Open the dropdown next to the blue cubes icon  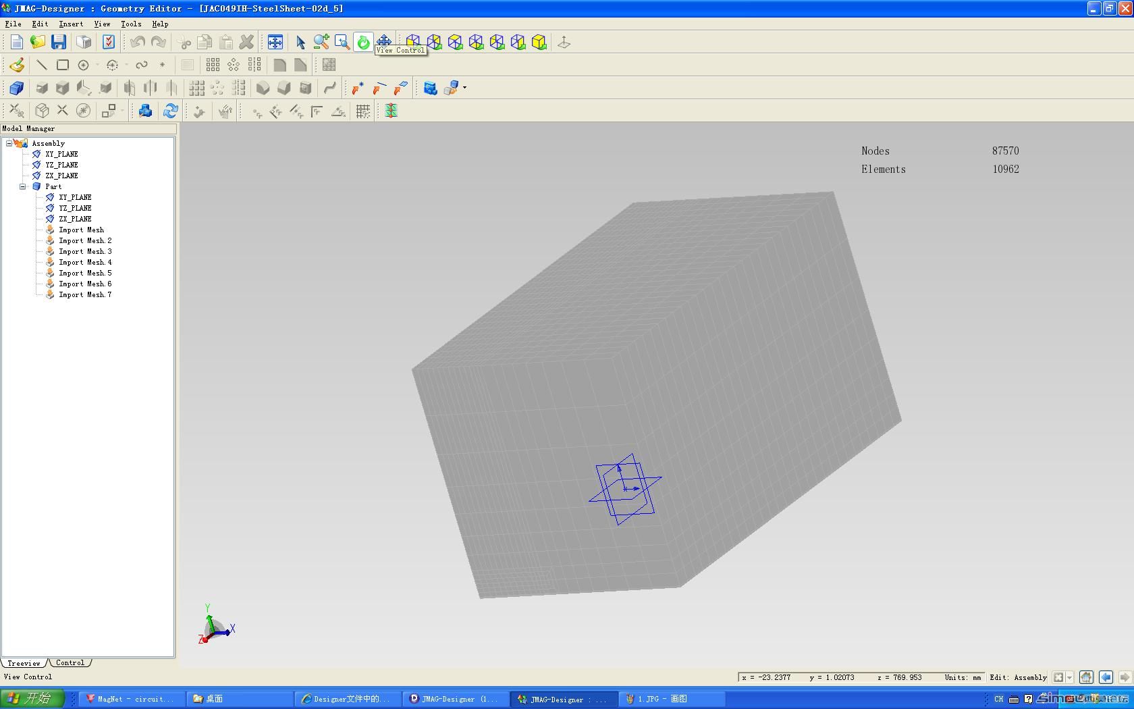[x=464, y=88]
